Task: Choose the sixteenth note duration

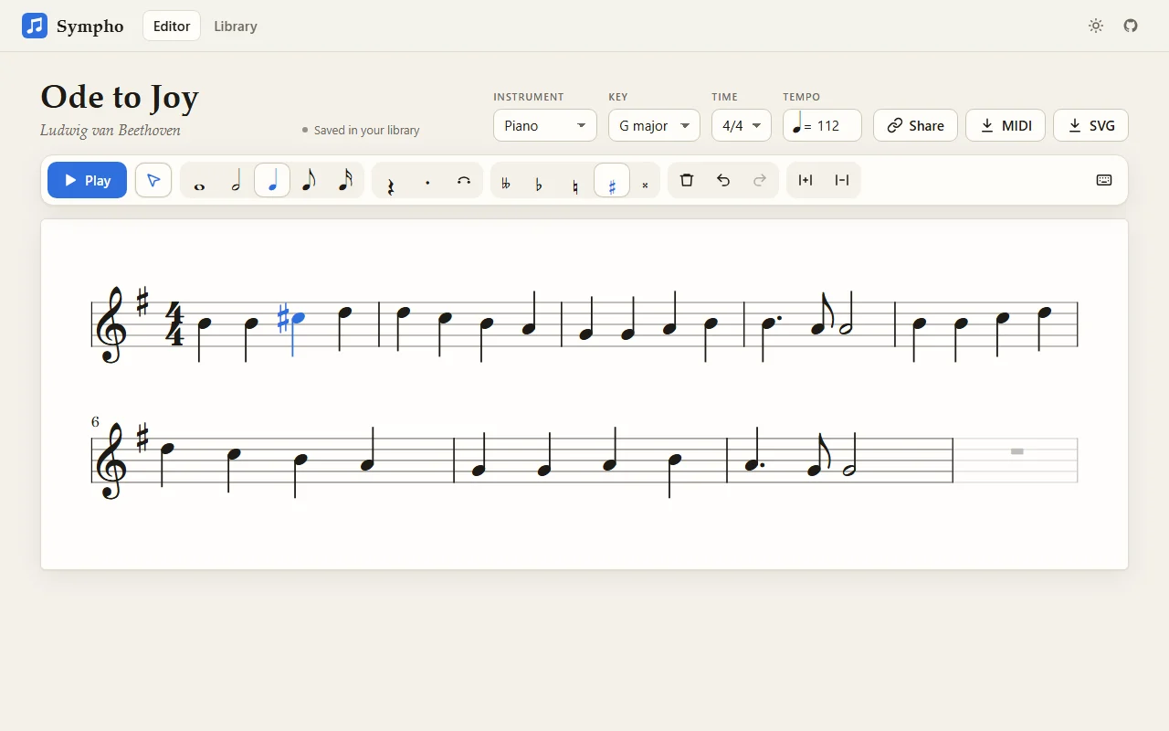Action: tap(345, 181)
